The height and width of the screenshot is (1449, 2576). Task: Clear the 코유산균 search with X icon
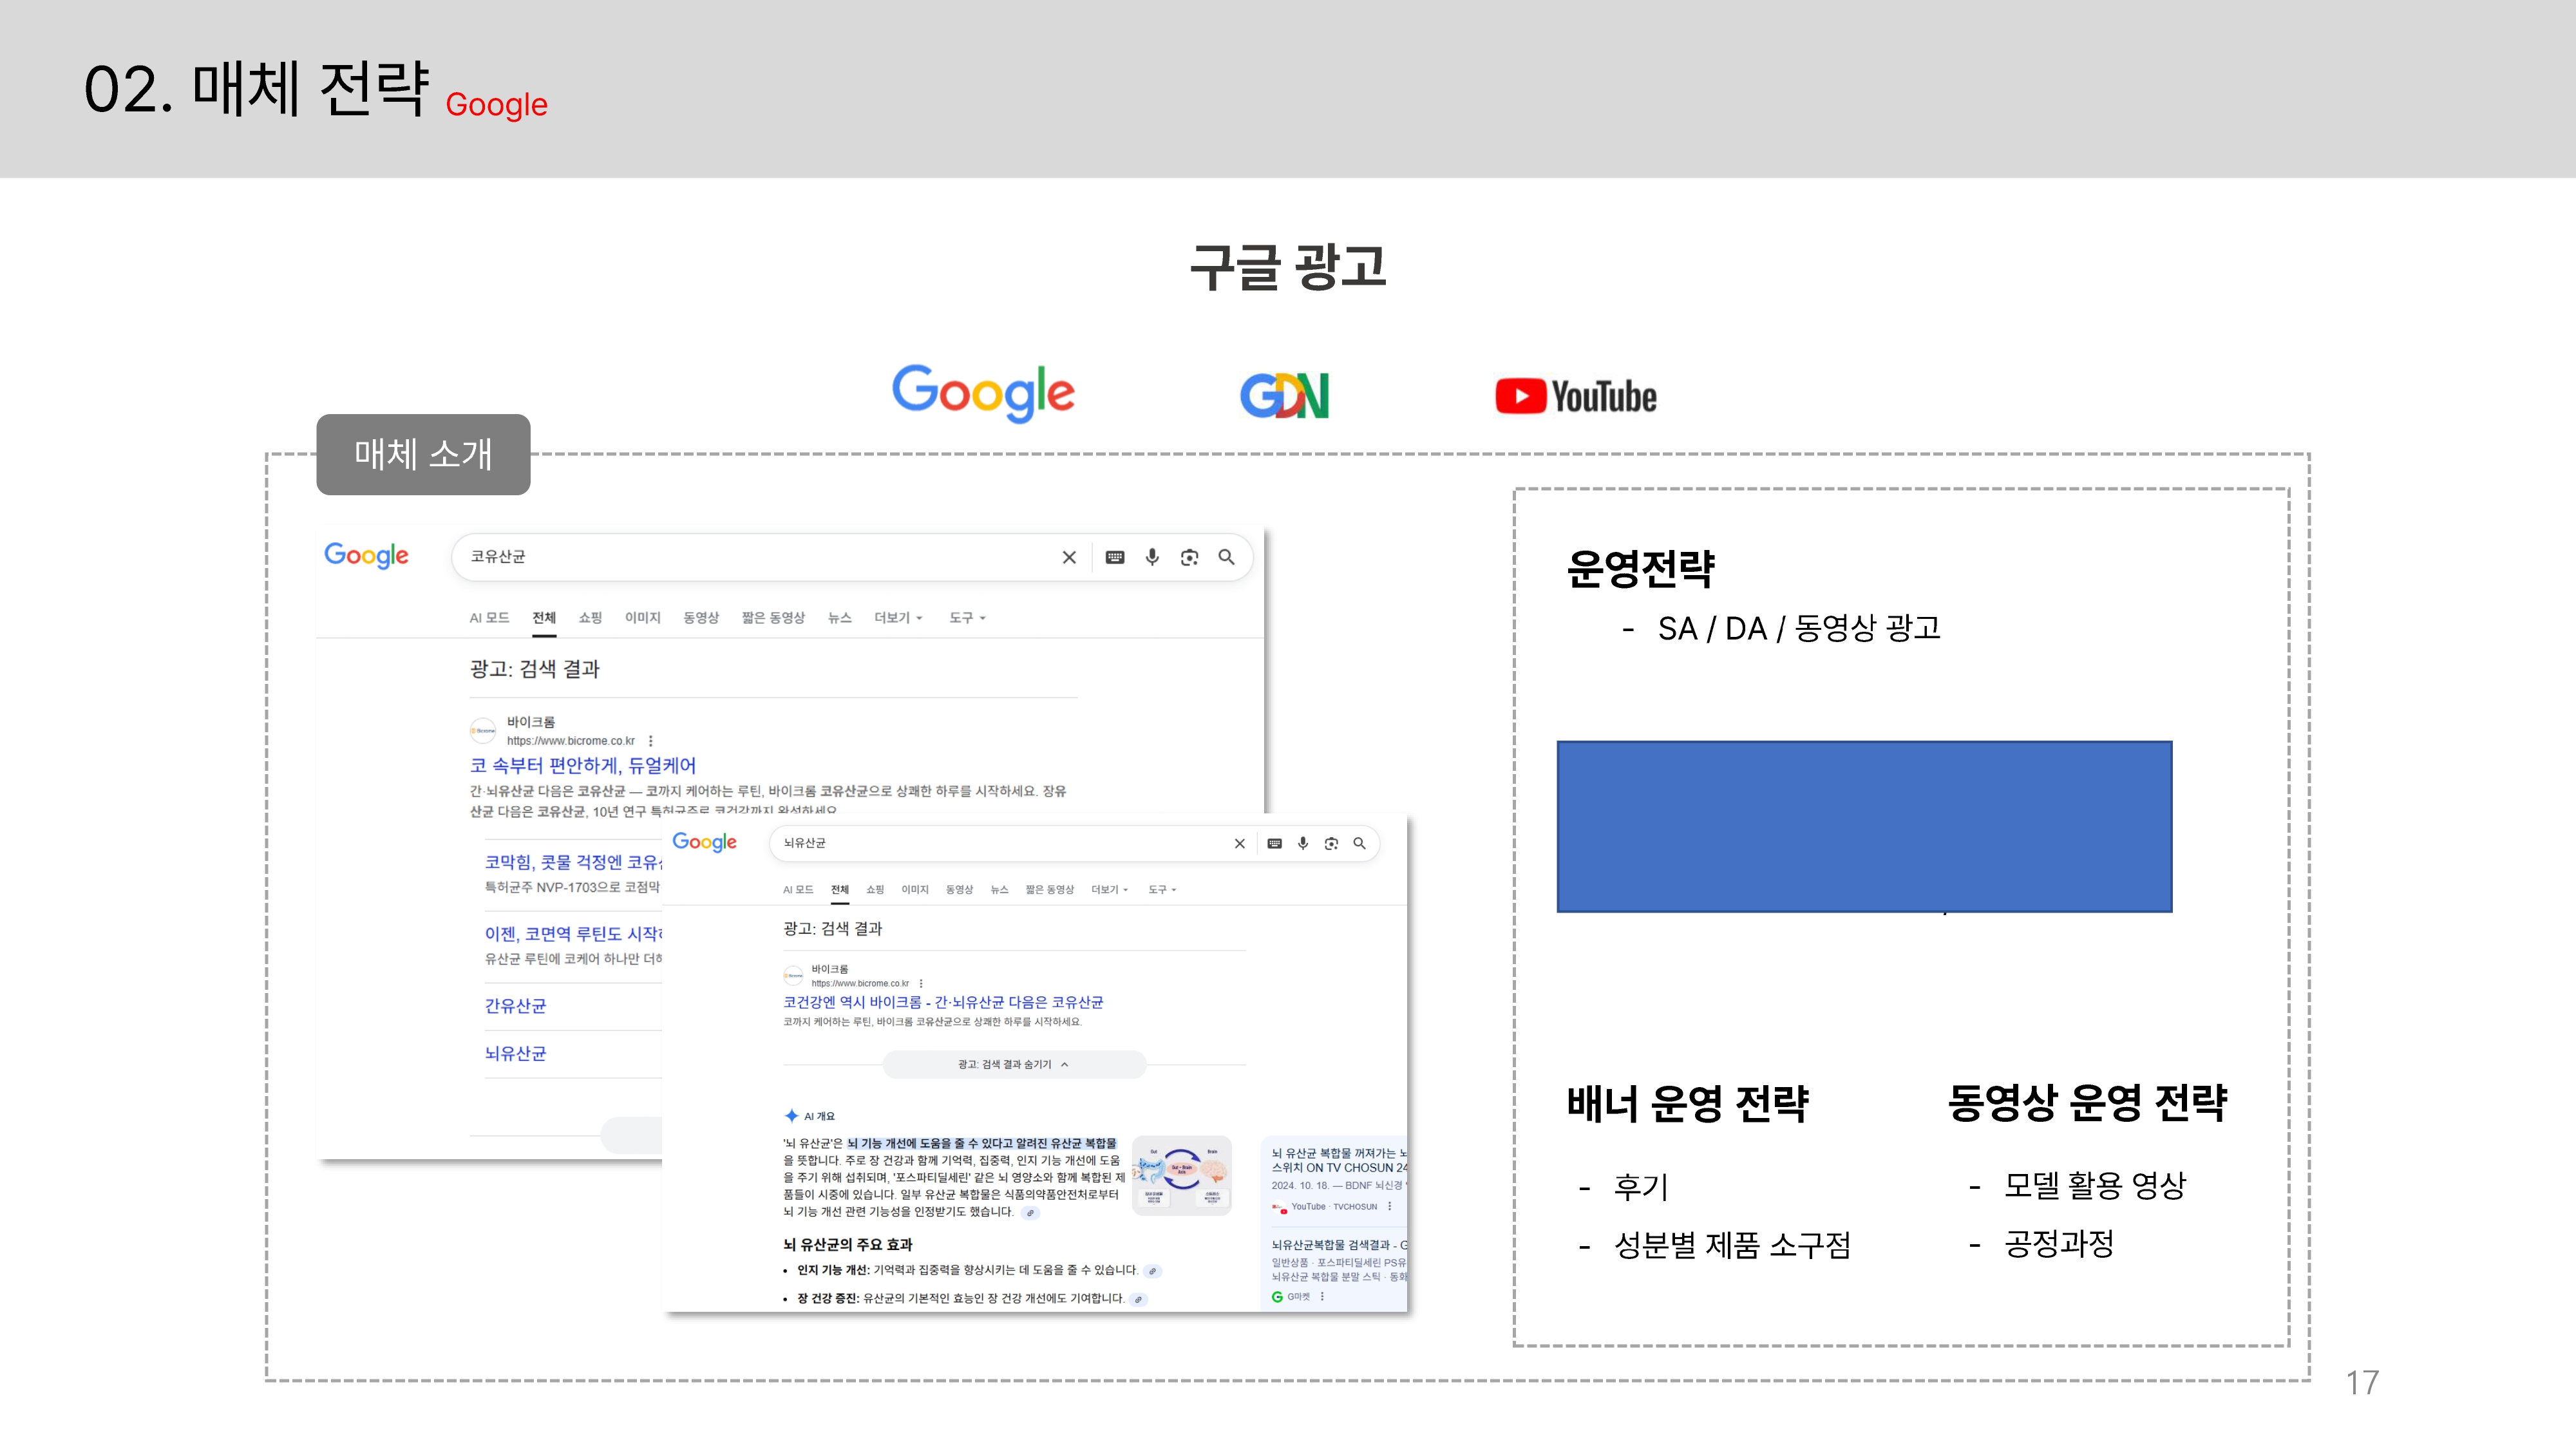(x=1069, y=557)
